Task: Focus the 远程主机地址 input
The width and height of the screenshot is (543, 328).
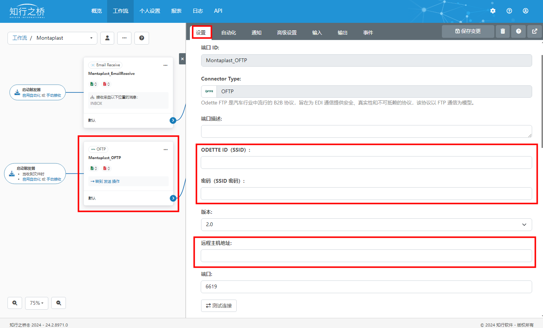Action: coord(366,256)
